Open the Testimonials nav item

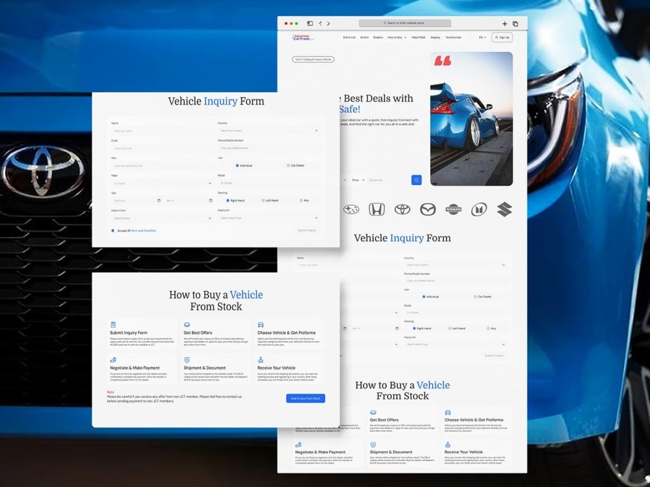pyautogui.click(x=453, y=37)
